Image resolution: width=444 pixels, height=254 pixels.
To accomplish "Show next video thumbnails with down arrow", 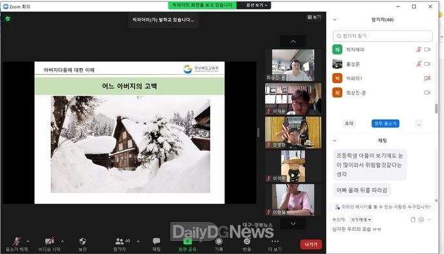I will 293,224.
